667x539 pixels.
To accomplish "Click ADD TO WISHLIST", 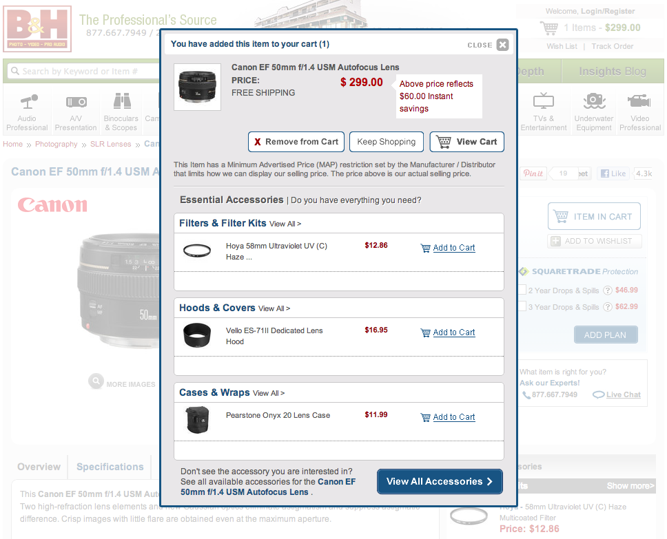I will [x=594, y=241].
